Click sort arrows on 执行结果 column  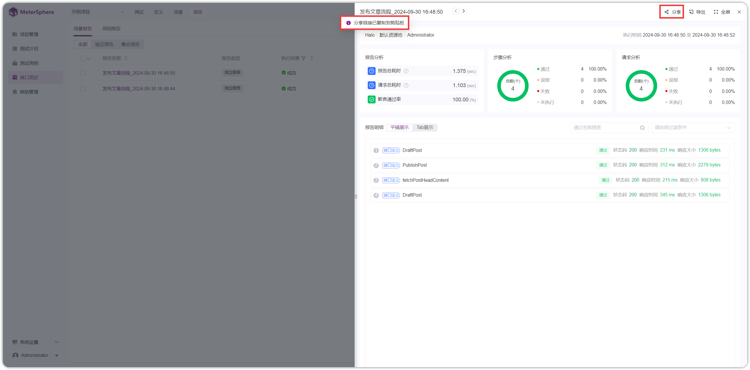(312, 58)
